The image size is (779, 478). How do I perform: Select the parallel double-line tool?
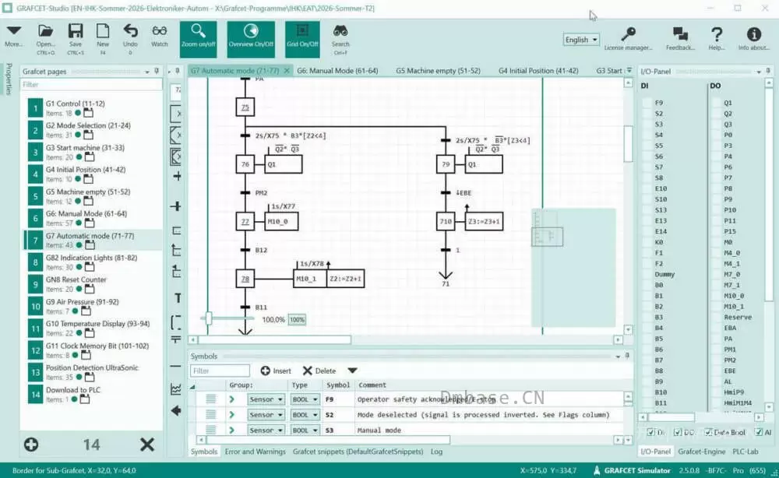pyautogui.click(x=176, y=339)
